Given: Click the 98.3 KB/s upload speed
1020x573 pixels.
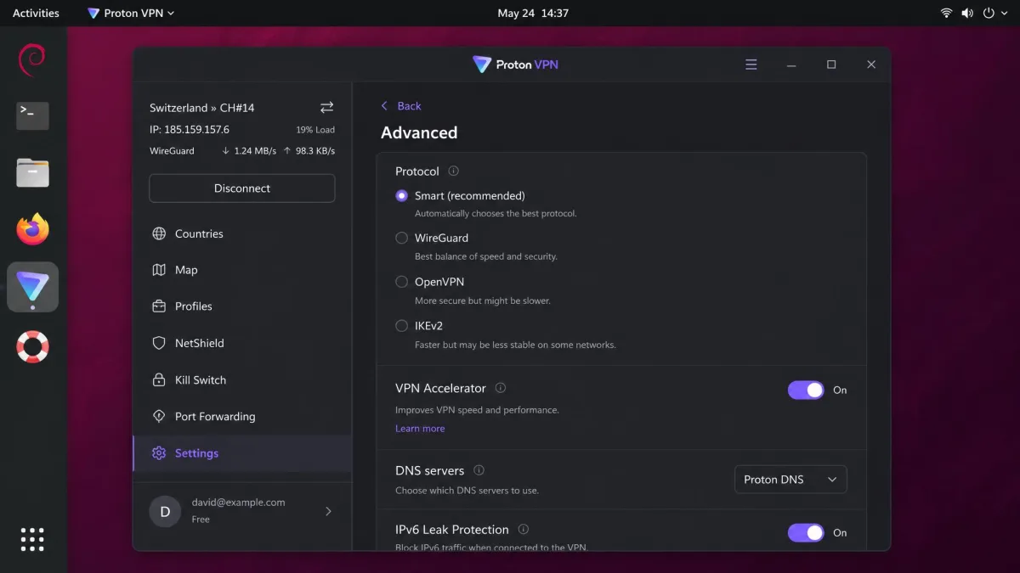Looking at the screenshot, I should click(x=309, y=151).
